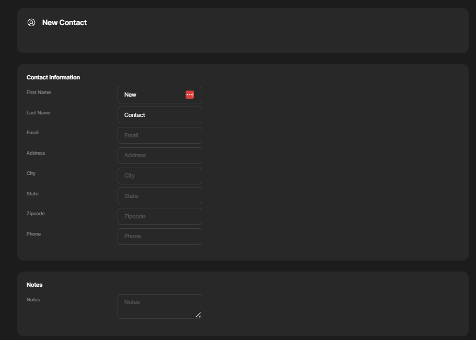Click the contact avatar icon beside New Contact
The width and height of the screenshot is (476, 340).
[x=31, y=22]
